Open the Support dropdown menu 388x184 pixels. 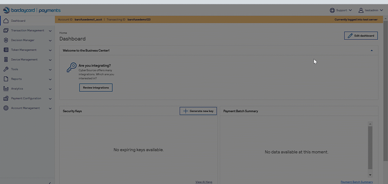[341, 10]
